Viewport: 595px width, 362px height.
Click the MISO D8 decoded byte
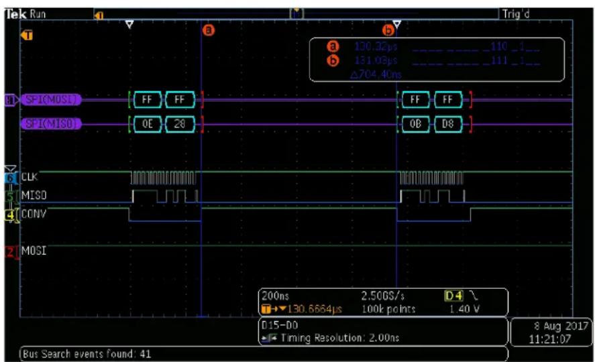[x=448, y=124]
